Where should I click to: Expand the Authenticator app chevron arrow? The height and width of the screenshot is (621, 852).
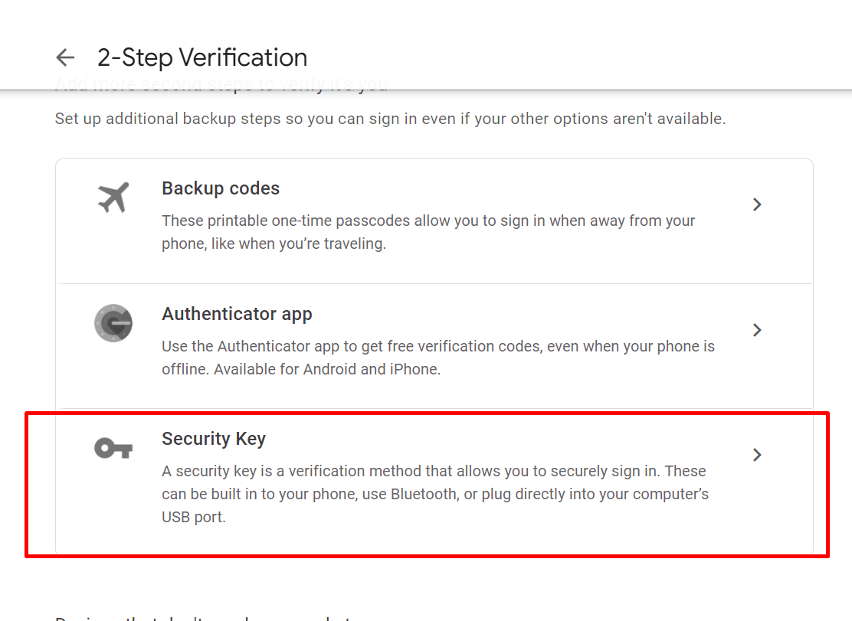point(757,330)
